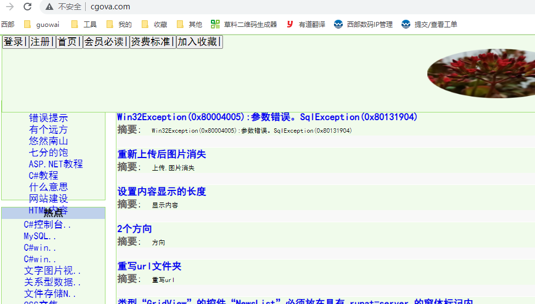
Task: Open the 有道翻译 bookmark
Action: pos(305,24)
